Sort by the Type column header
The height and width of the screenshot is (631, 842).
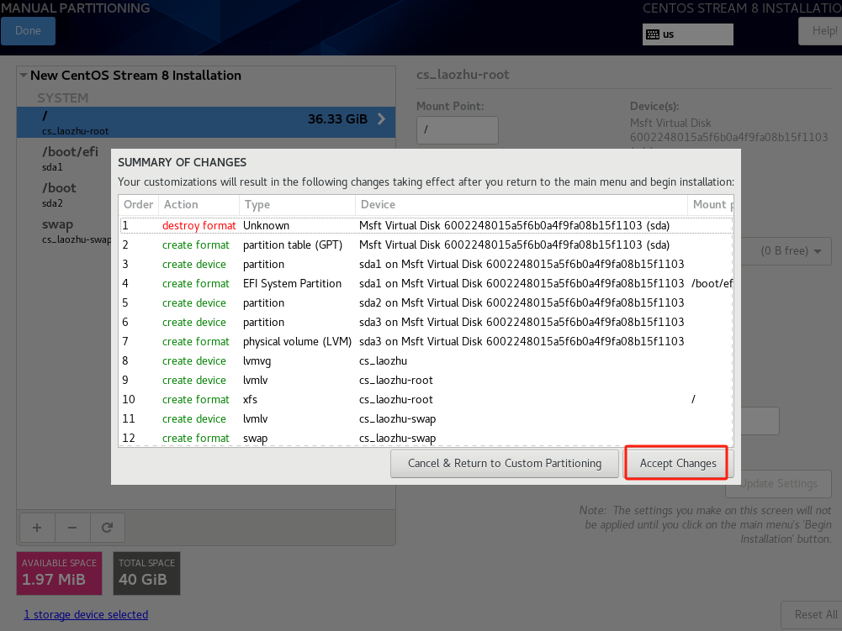point(297,204)
